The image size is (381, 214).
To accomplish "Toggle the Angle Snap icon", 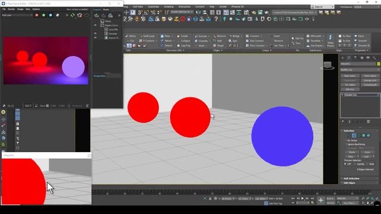I will 146,12.
